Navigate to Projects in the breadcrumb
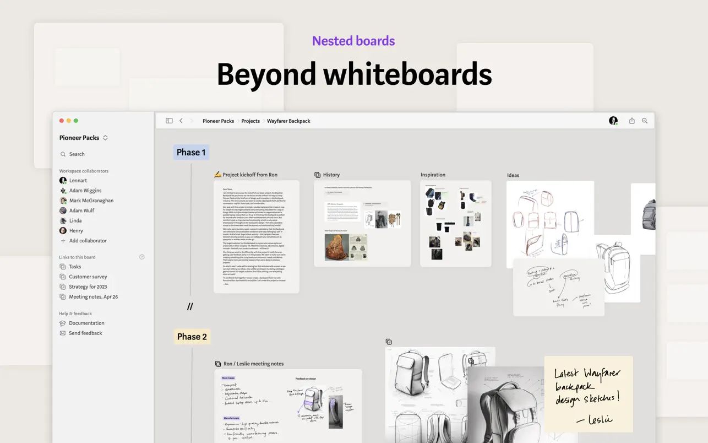 [x=250, y=121]
